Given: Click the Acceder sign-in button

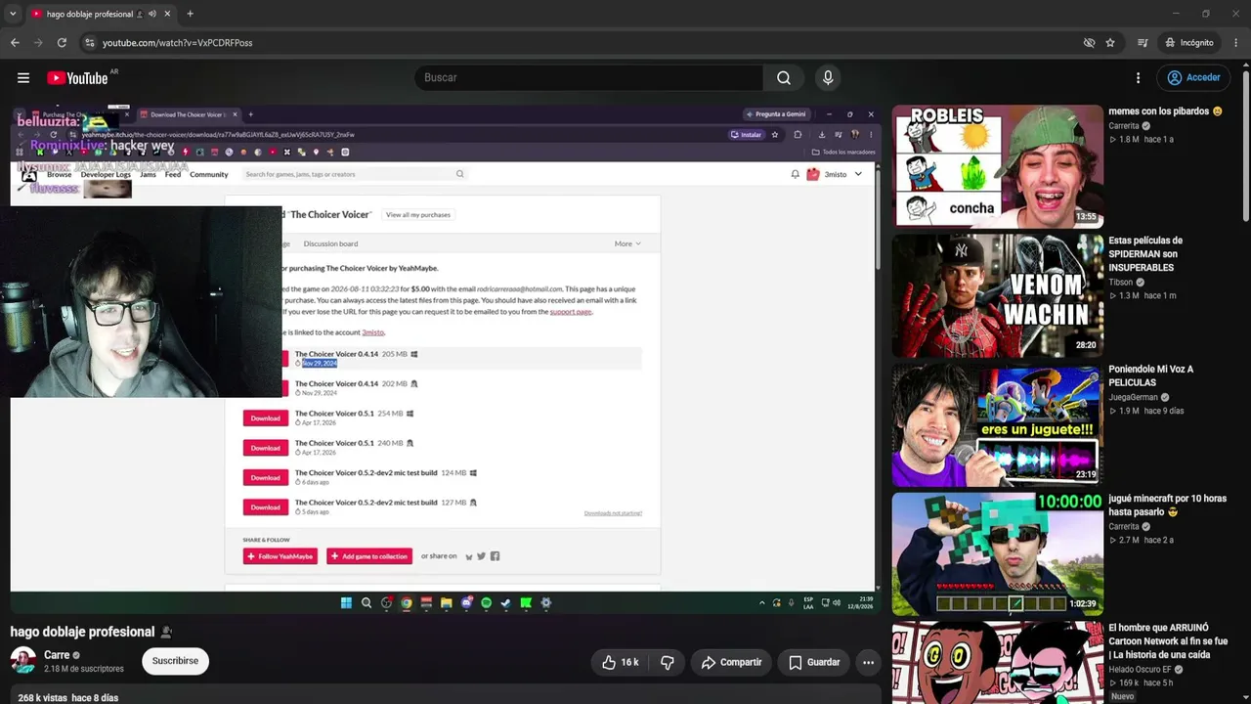Looking at the screenshot, I should pyautogui.click(x=1194, y=78).
